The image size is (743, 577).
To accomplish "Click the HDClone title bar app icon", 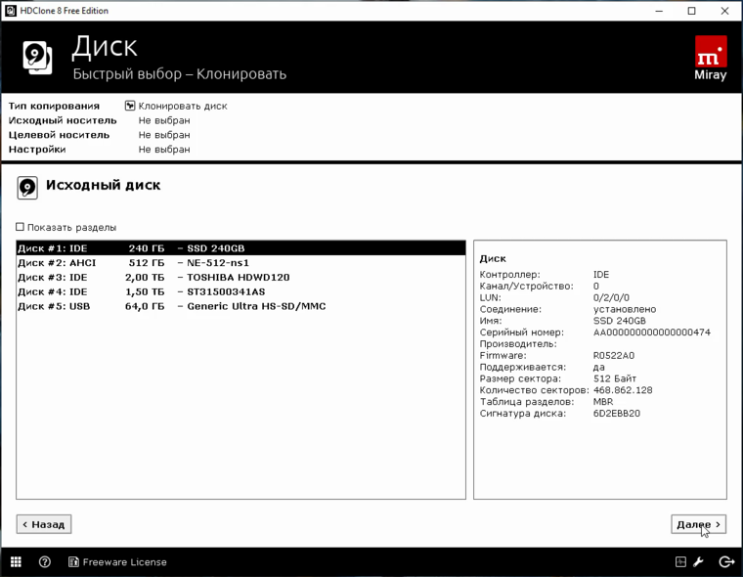I will pos(11,11).
